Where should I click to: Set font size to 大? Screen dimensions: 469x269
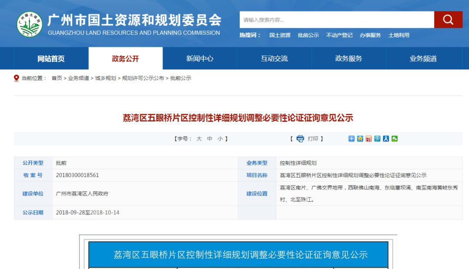point(199,139)
